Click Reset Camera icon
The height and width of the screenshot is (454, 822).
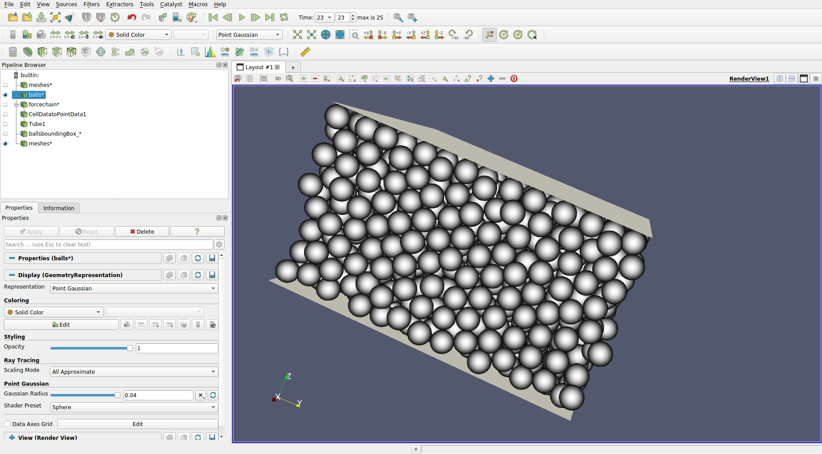[x=297, y=35]
